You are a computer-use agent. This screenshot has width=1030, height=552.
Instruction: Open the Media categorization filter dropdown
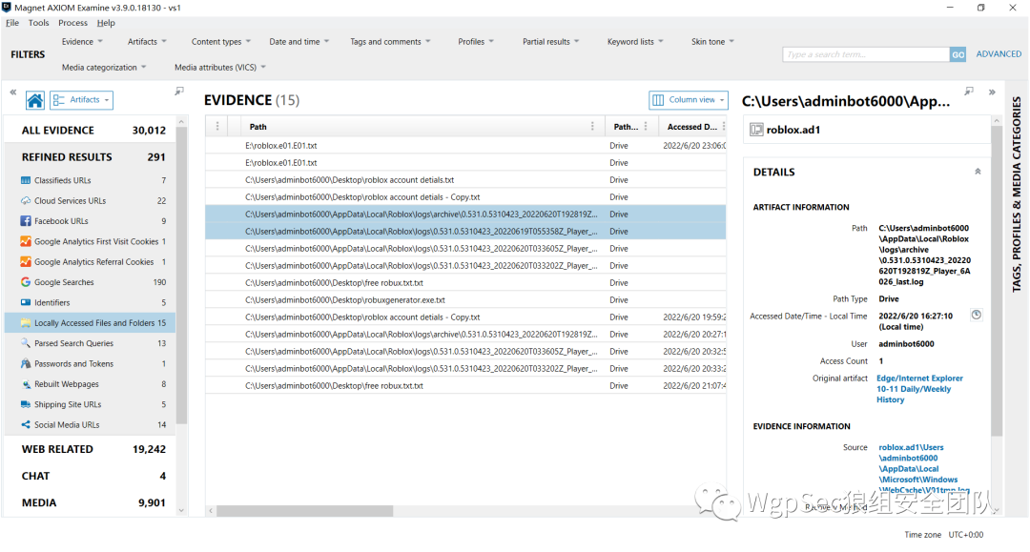coord(104,67)
